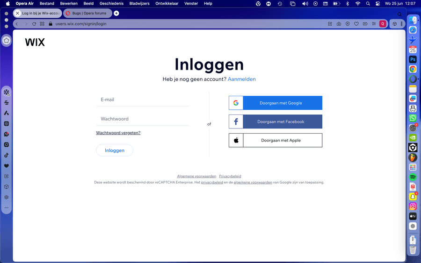Open Wachtwoord vergeten link

pyautogui.click(x=118, y=133)
